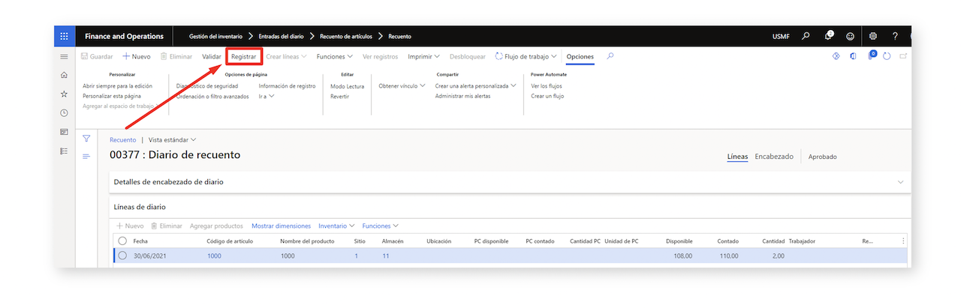The image size is (961, 308).
Task: Open item code 1000 link
Action: pos(214,256)
